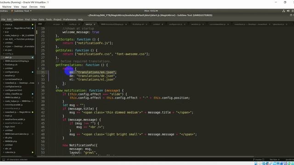Close the alert.js tab
This screenshot has width=294, height=165.
point(94,24)
